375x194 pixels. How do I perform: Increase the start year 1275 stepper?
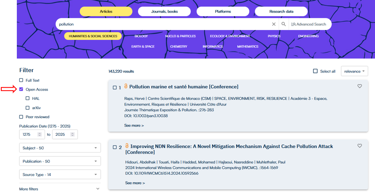tap(40, 133)
